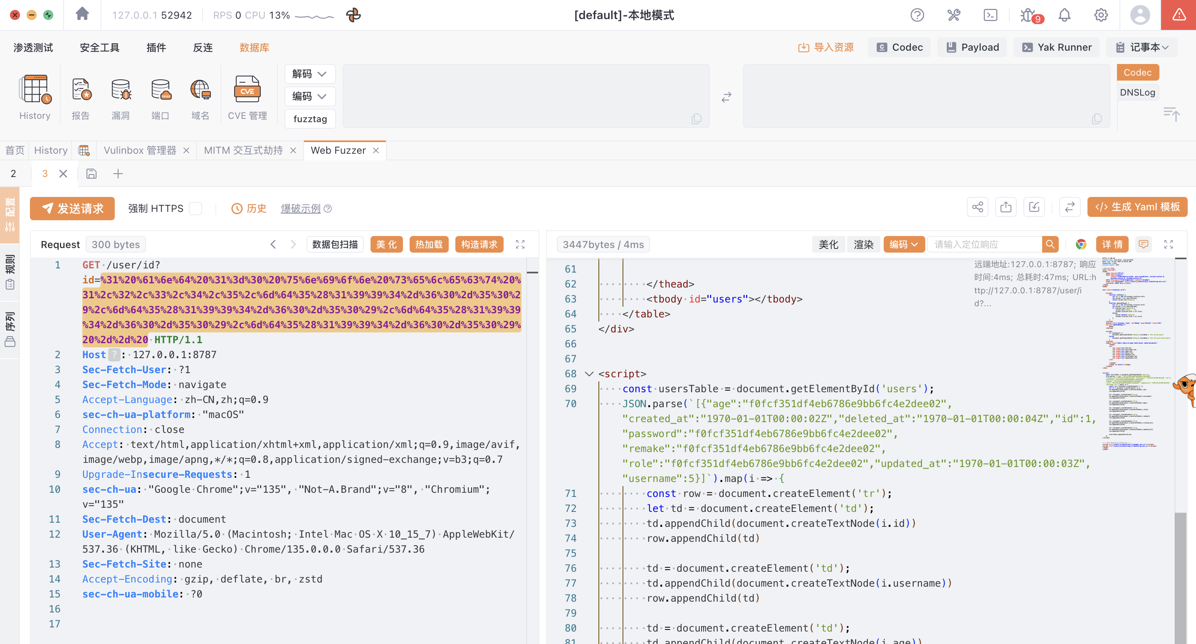Switch to MITM 交互式劫持 tab
Screen dimensions: 1196x644
coord(243,150)
